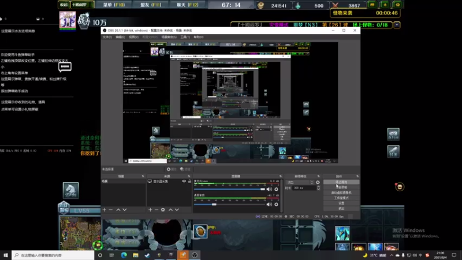Toggle lock on display capture source
Viewport: 462px width, 260px height.
tap(189, 181)
